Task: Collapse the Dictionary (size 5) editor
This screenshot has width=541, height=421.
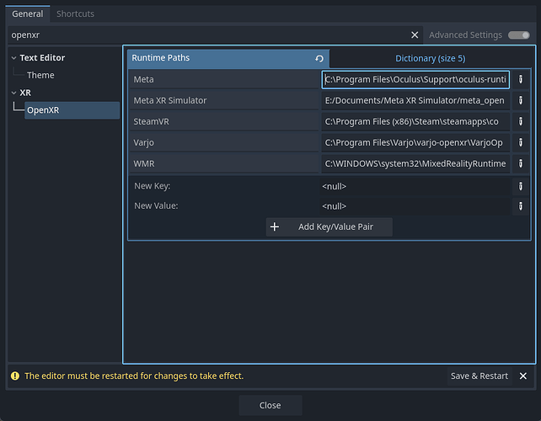Action: pyautogui.click(x=430, y=59)
